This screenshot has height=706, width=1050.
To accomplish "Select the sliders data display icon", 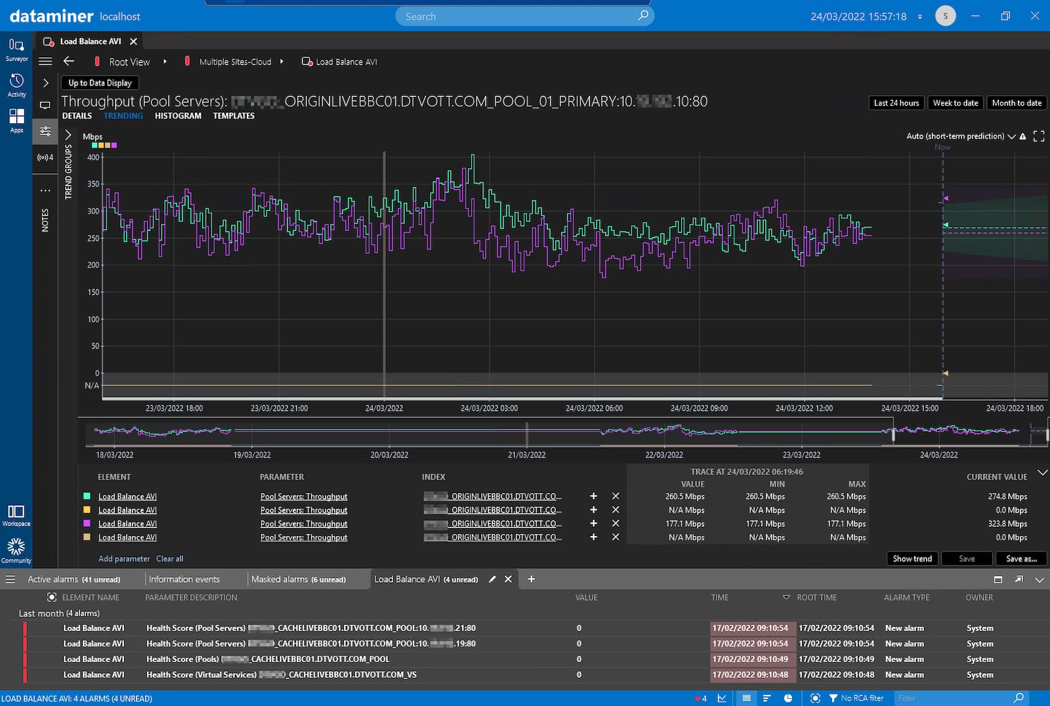I will tap(45, 131).
